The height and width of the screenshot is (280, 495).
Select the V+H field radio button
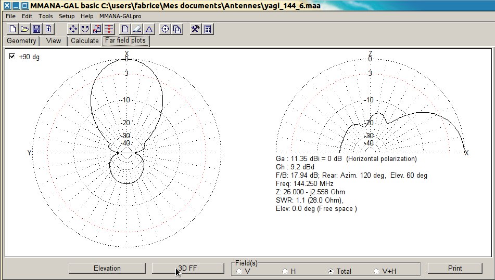click(x=376, y=271)
